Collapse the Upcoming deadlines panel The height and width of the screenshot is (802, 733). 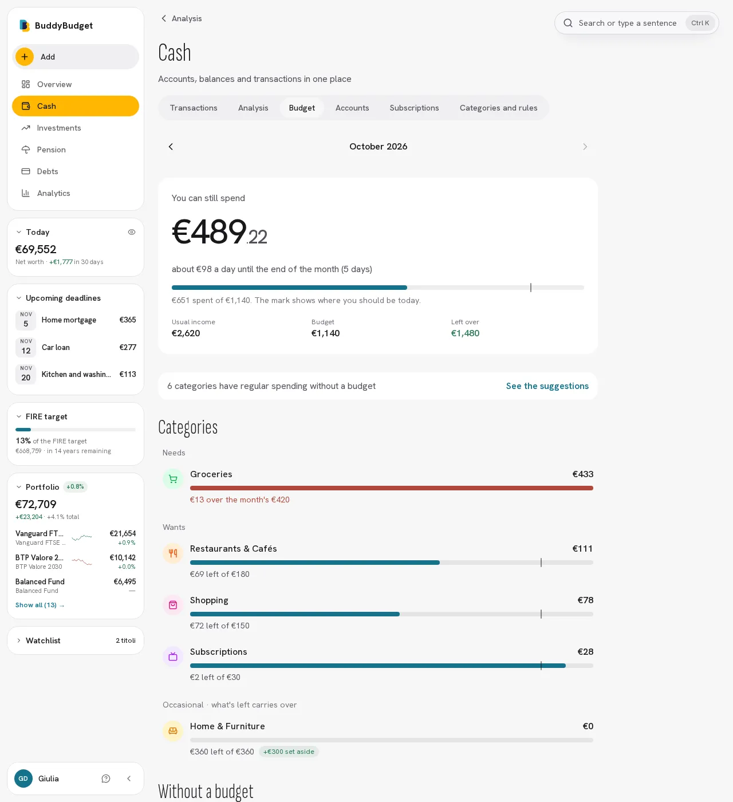(19, 298)
